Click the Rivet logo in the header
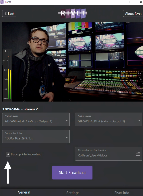143x196 pixels. [73, 13]
